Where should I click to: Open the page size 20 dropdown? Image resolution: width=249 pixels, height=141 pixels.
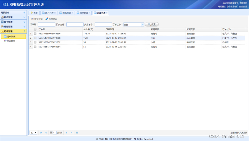[33, 133]
